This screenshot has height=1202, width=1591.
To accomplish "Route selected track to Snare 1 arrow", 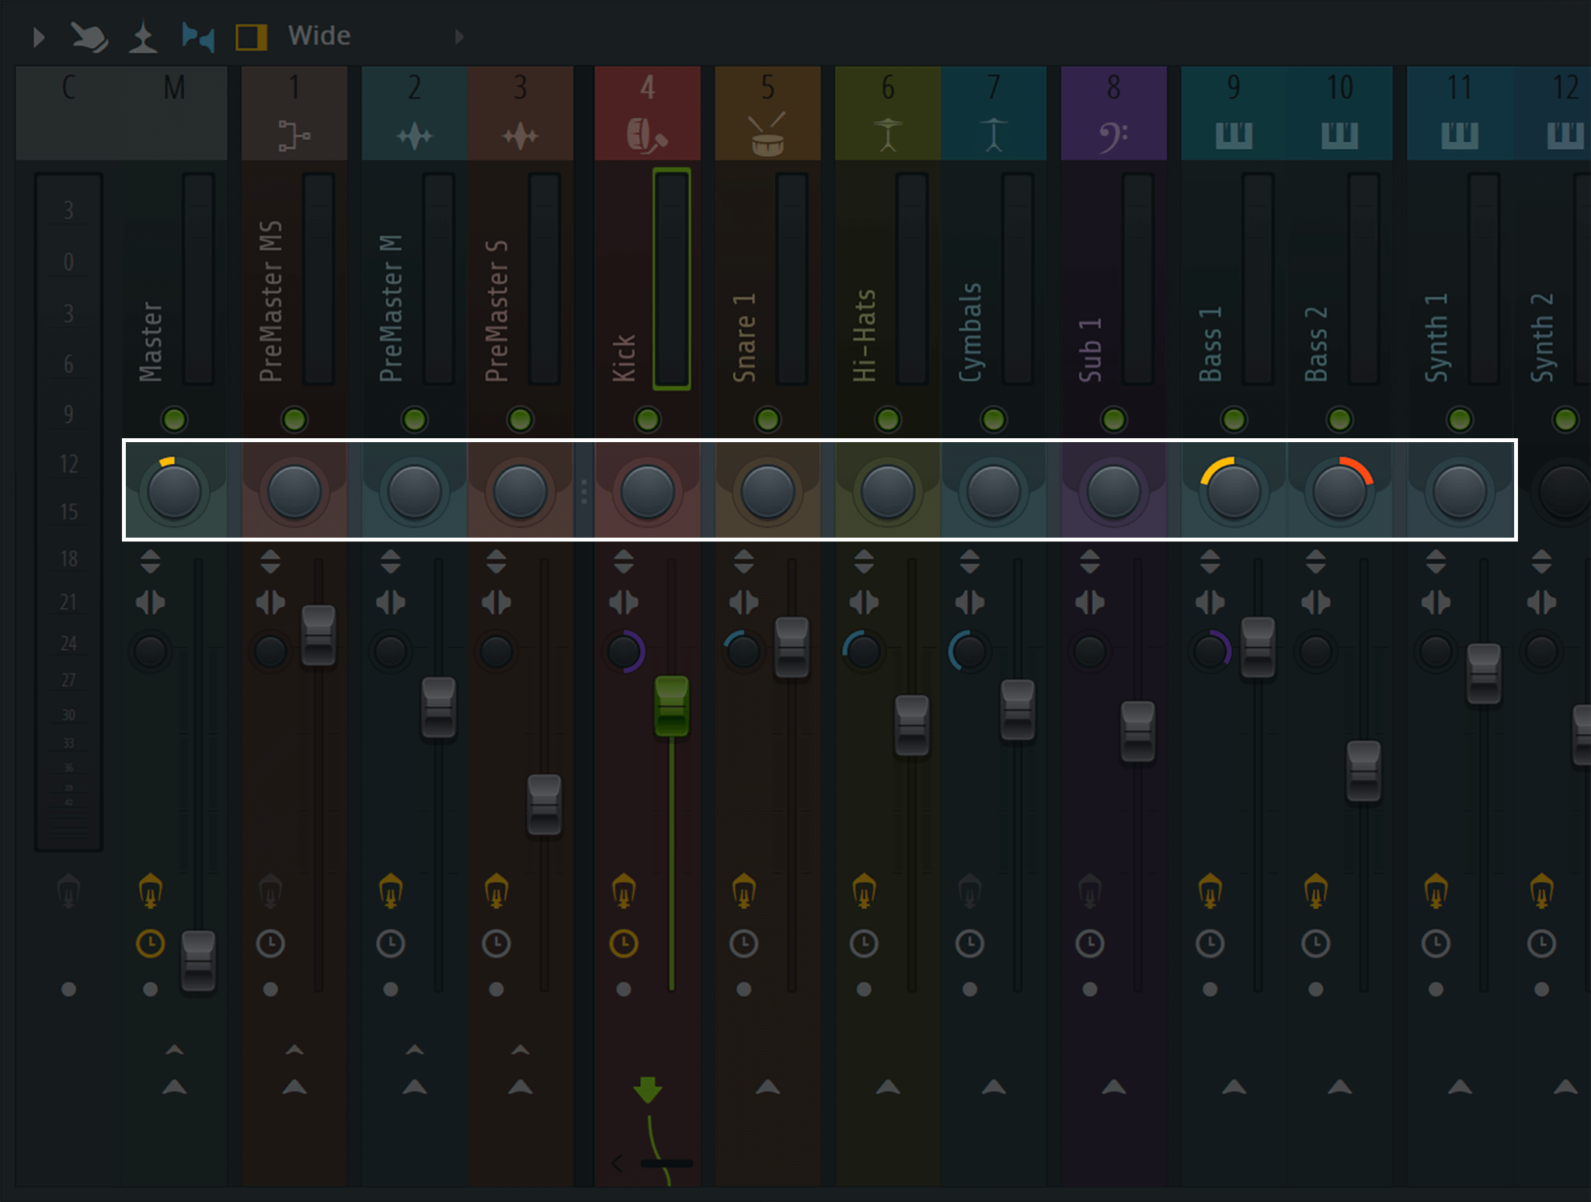I will click(768, 1086).
